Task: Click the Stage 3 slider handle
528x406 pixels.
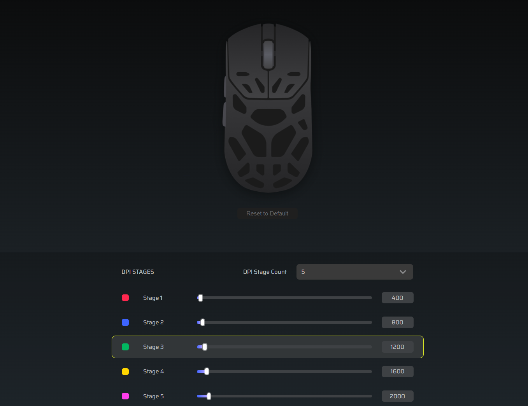Action: pos(205,347)
